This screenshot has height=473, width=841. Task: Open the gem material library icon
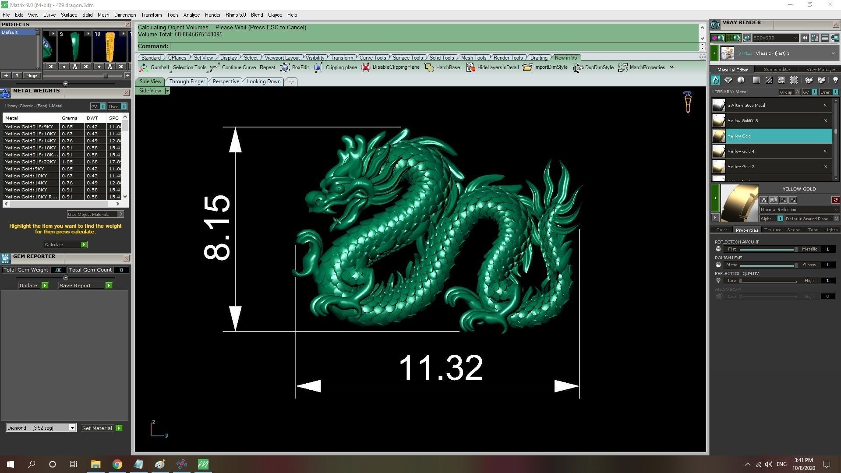(728, 80)
